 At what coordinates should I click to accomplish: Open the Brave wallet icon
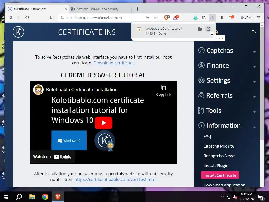click(231, 17)
